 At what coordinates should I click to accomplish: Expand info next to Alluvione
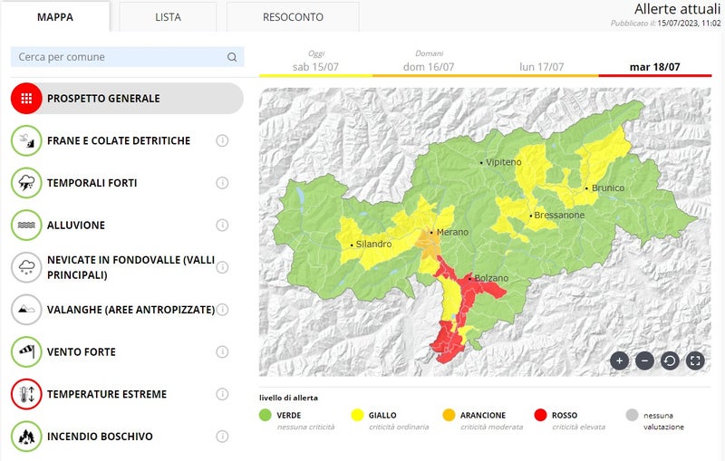click(222, 226)
